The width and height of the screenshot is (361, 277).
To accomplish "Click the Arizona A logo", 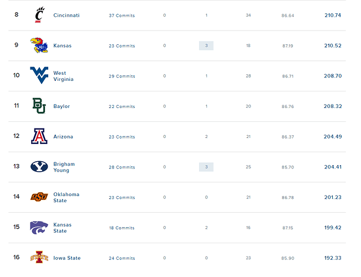I will tap(39, 136).
